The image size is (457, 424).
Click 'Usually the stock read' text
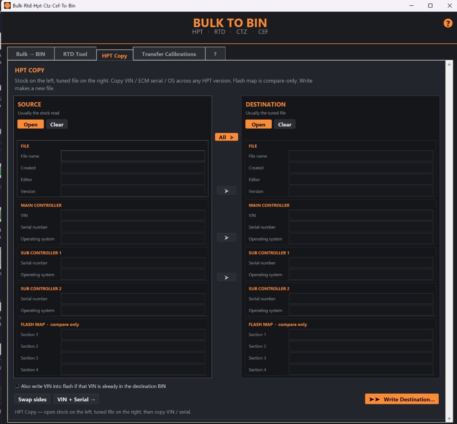point(38,113)
